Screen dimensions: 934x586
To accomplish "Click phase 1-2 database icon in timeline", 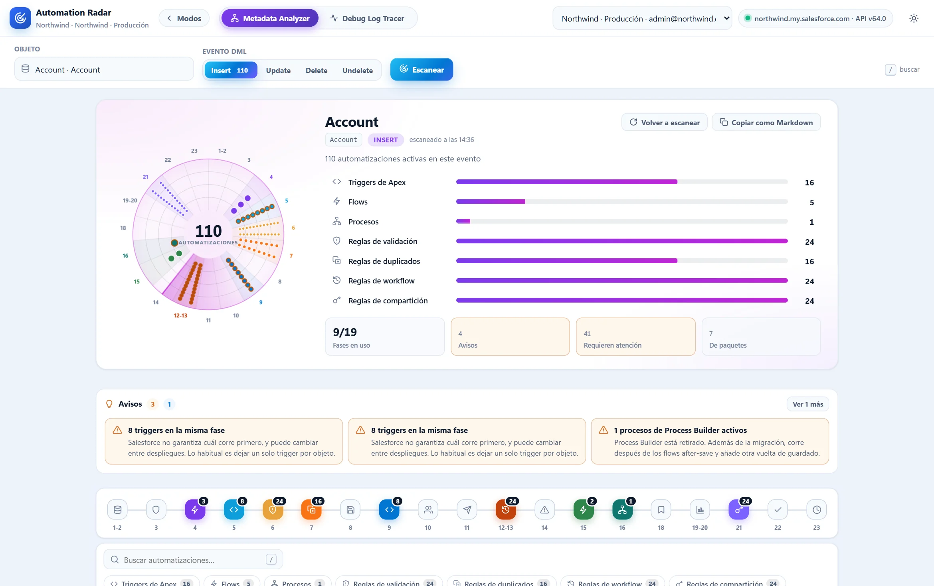I will point(117,509).
